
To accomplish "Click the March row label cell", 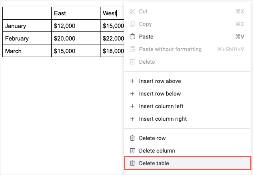I will point(27,51).
